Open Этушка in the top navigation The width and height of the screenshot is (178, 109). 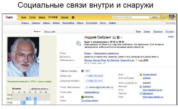point(64,17)
